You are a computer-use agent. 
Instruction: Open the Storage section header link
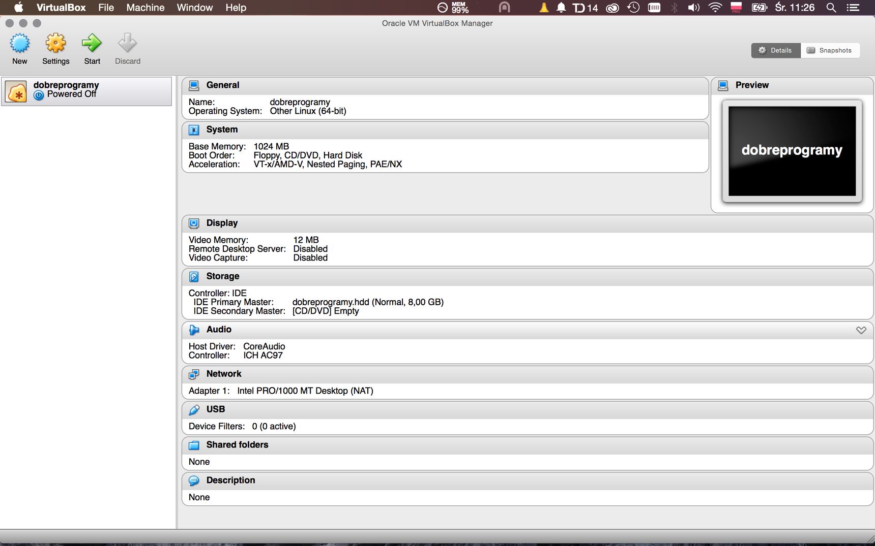[x=223, y=276]
